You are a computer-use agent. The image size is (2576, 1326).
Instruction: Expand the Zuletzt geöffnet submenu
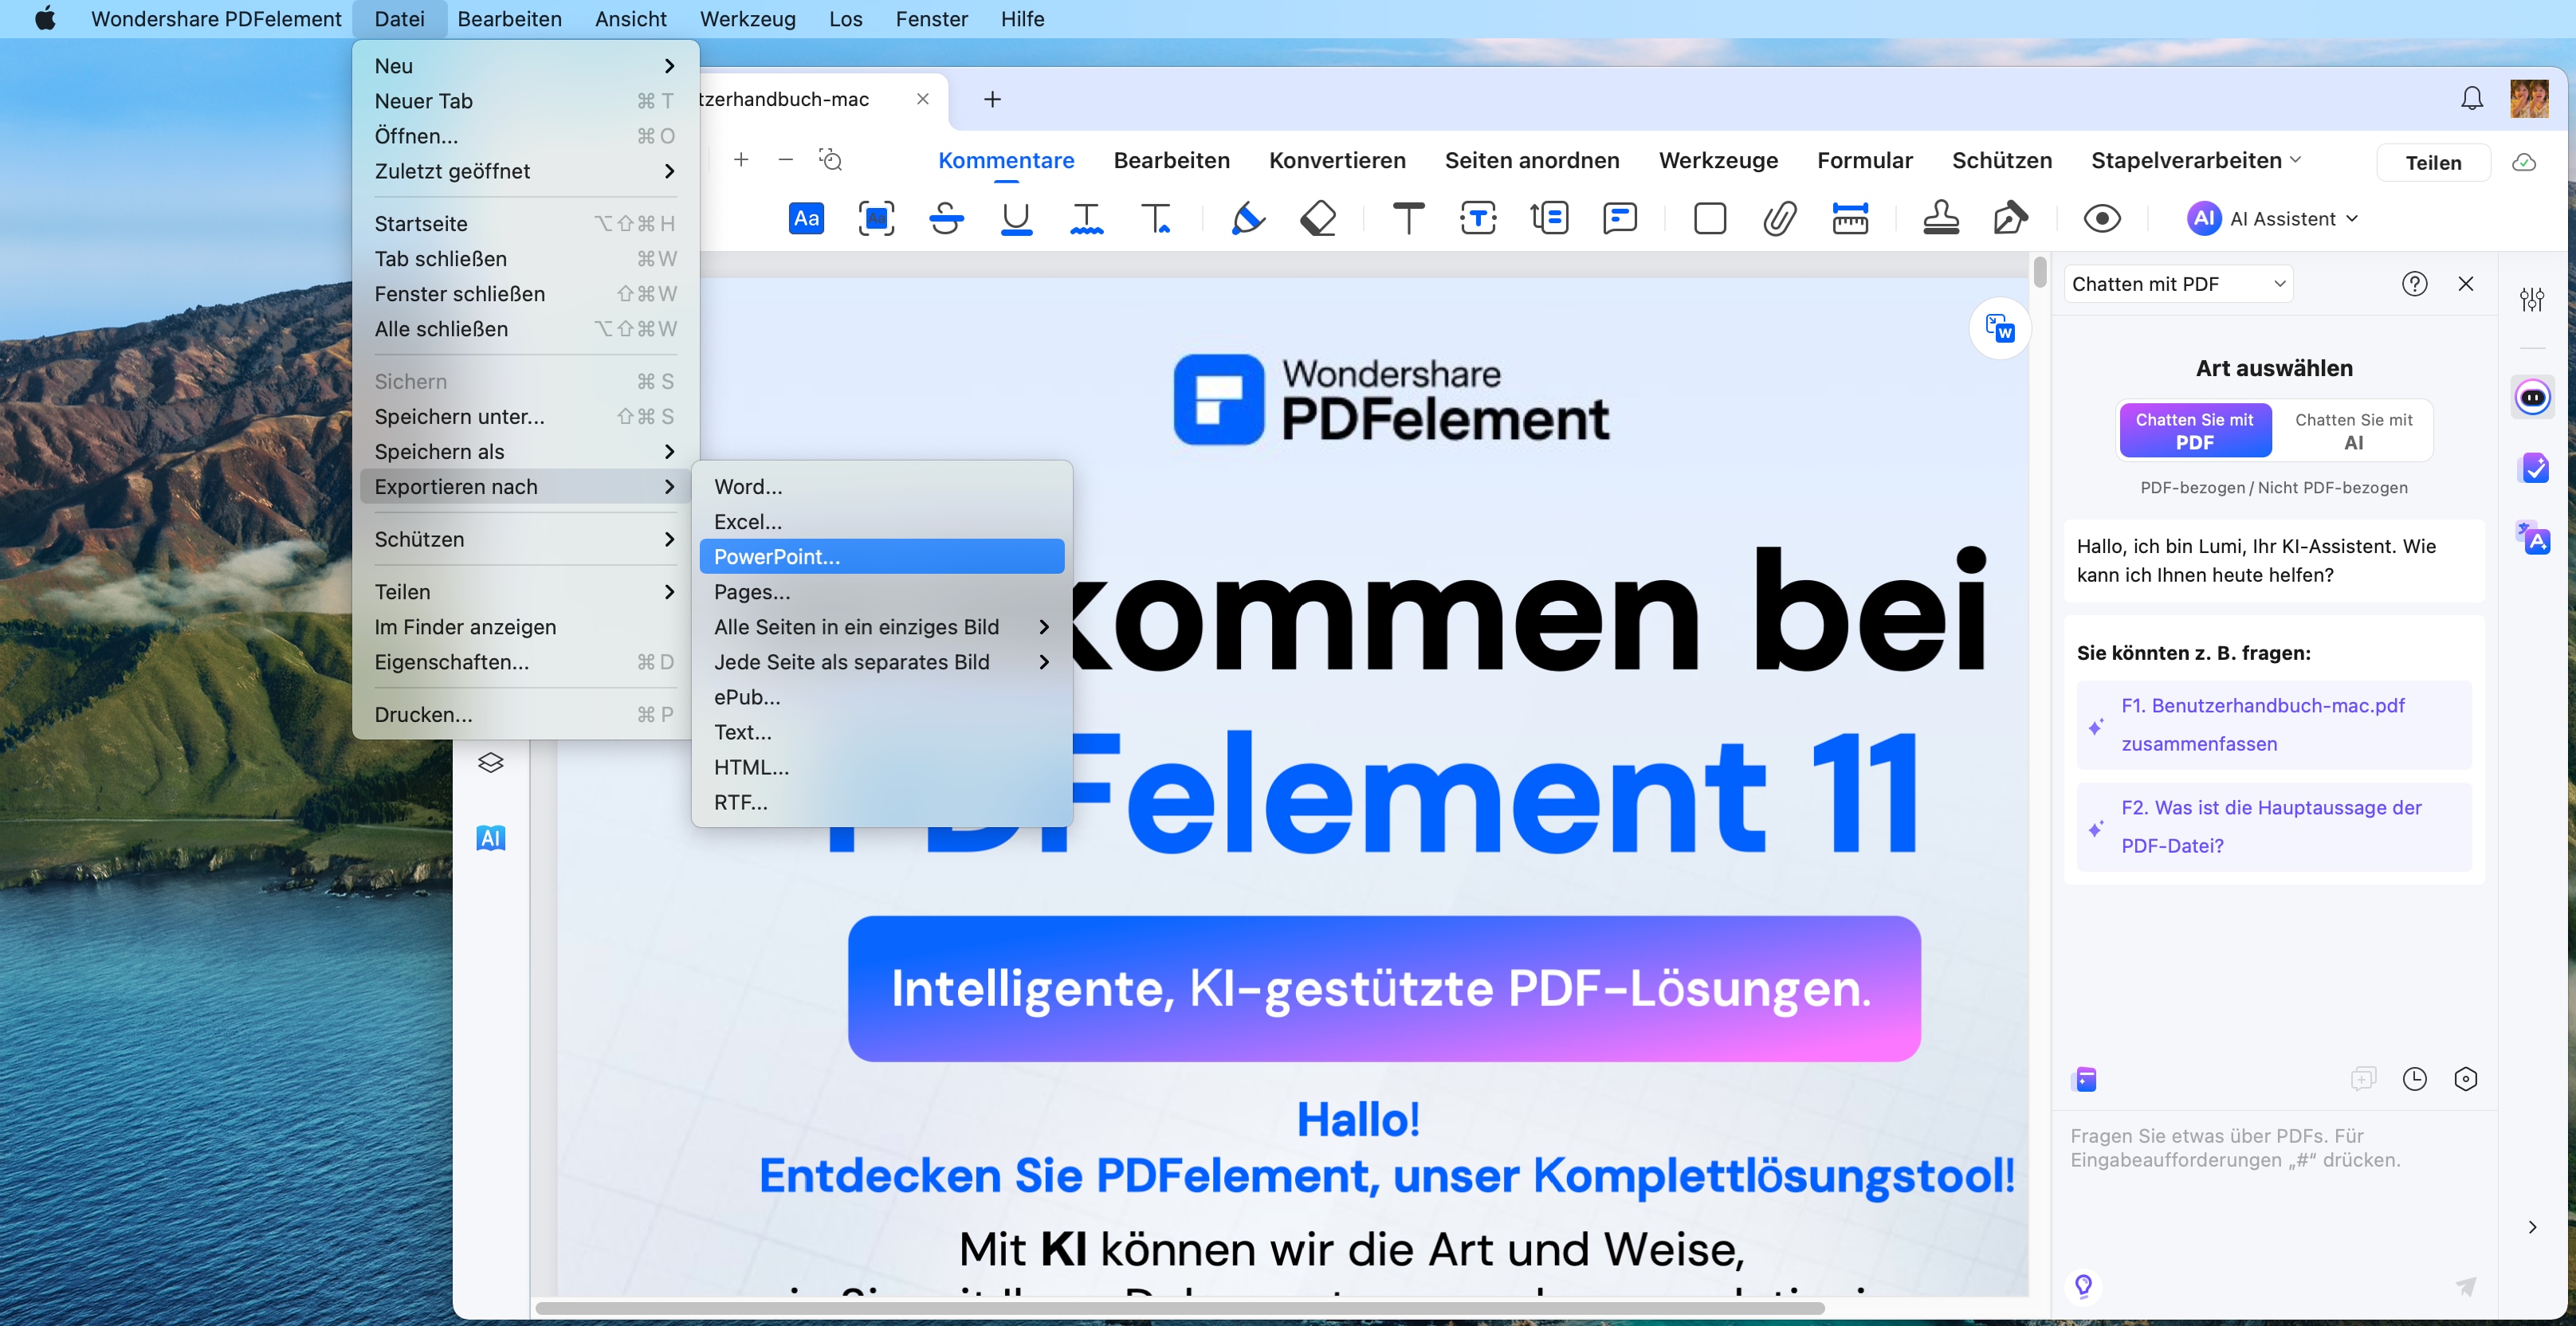[x=525, y=171]
